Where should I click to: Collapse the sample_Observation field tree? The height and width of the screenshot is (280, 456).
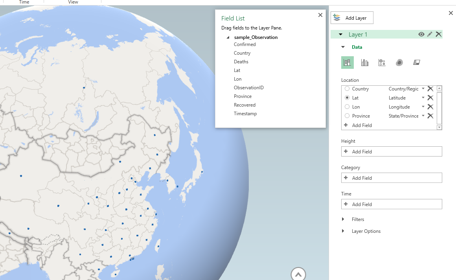228,38
